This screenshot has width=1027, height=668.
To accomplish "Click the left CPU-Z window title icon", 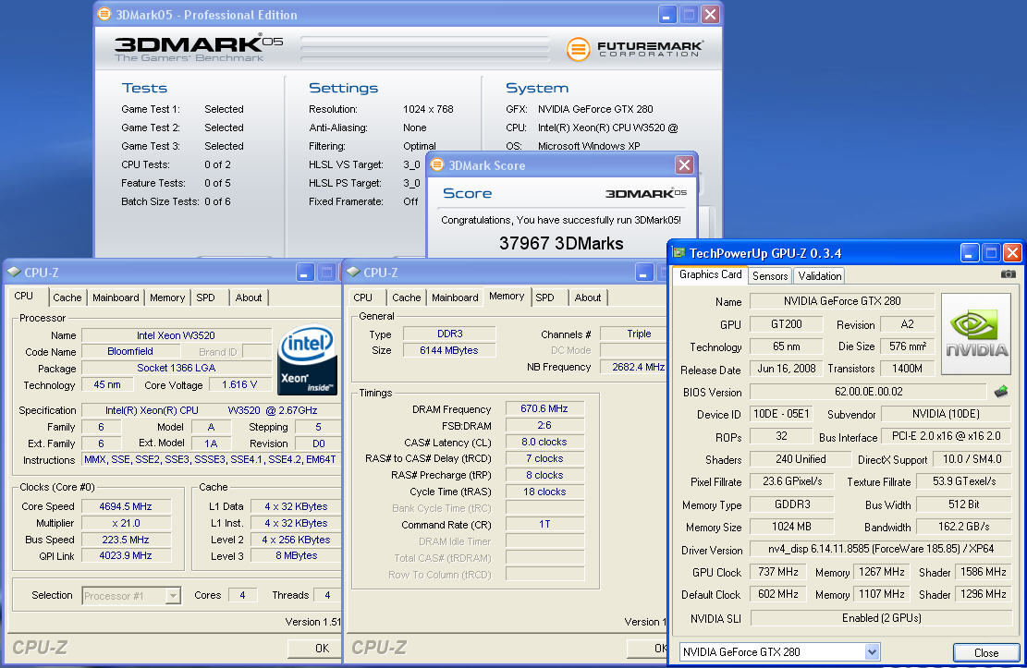I will pos(14,272).
